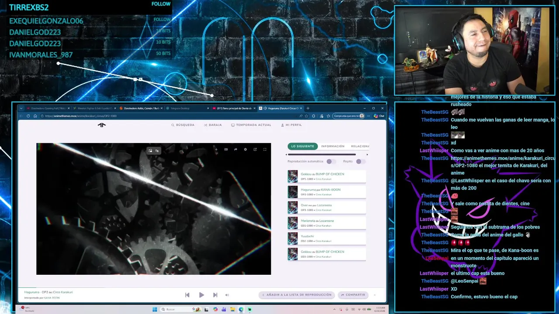This screenshot has height=314, width=559.
Task: Open Baraja in the top navigation
Action: (213, 125)
